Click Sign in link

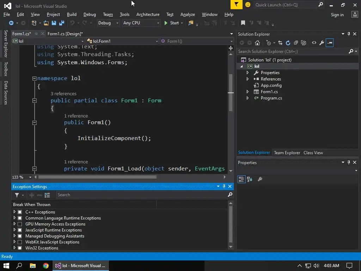point(337,15)
